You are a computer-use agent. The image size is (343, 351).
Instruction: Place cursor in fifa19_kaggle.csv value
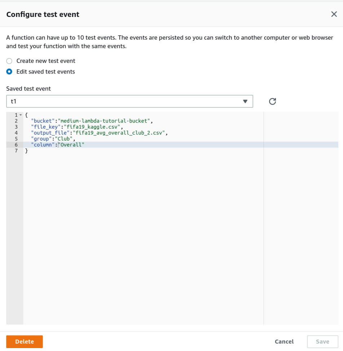click(x=92, y=127)
